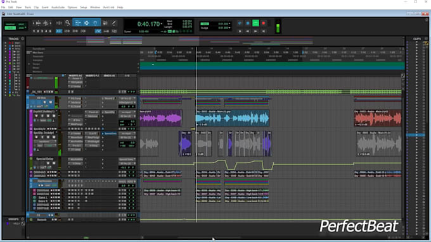Open the Alt Vox output selector
Image resolution: width=431 pixels, height=242 pixels.
[127, 102]
